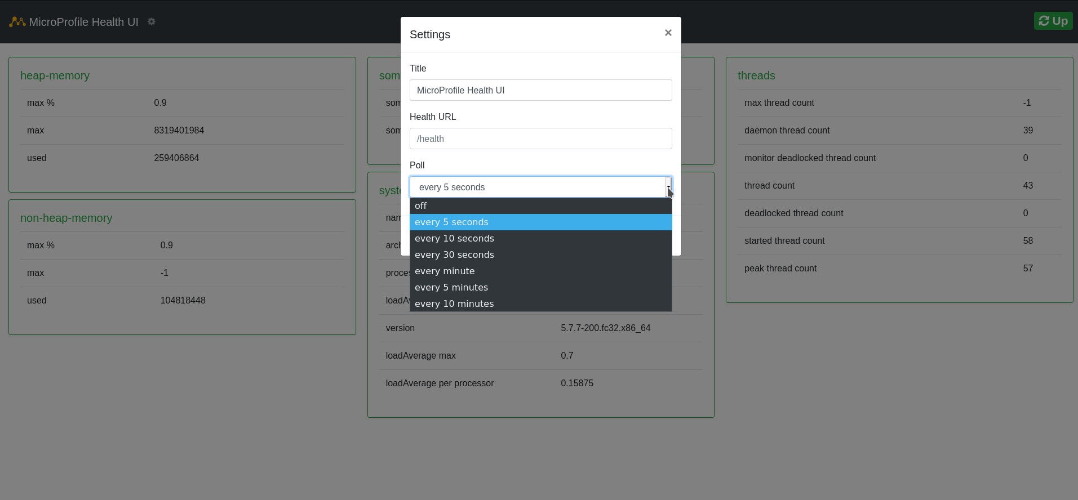Screen dimensions: 1078x500
Task: Click the Poll field label
Action: coord(417,165)
